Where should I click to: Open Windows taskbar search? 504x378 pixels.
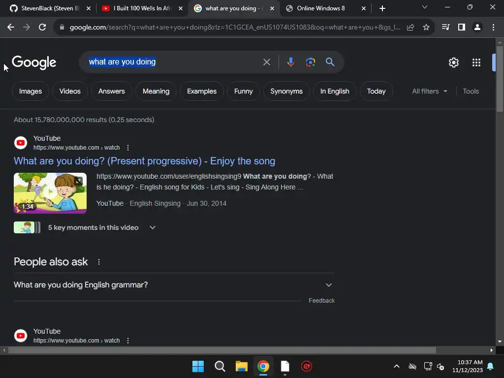220,366
